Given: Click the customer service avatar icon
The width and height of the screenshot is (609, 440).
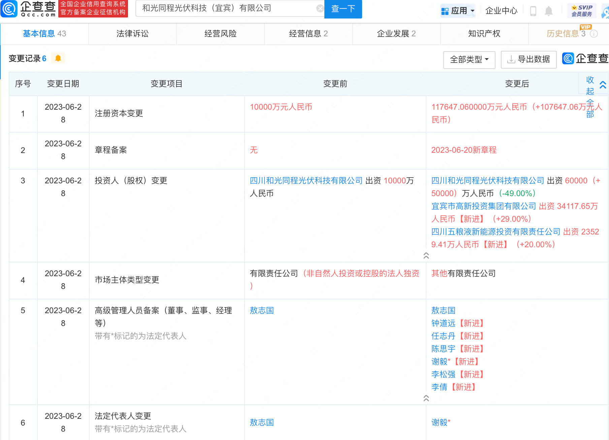Looking at the screenshot, I should 605,12.
